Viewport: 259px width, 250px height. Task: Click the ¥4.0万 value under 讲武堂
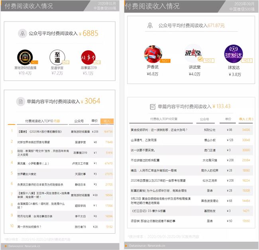tap(194, 74)
